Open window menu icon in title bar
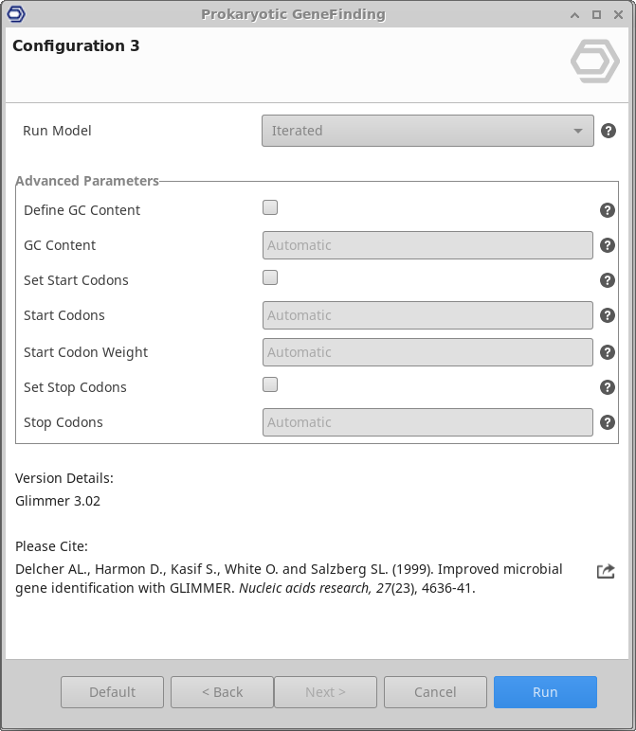This screenshot has width=636, height=731. pos(15,14)
